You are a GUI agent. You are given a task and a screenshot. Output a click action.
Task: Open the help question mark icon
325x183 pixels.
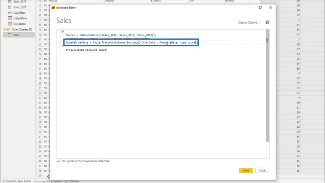click(x=267, y=22)
